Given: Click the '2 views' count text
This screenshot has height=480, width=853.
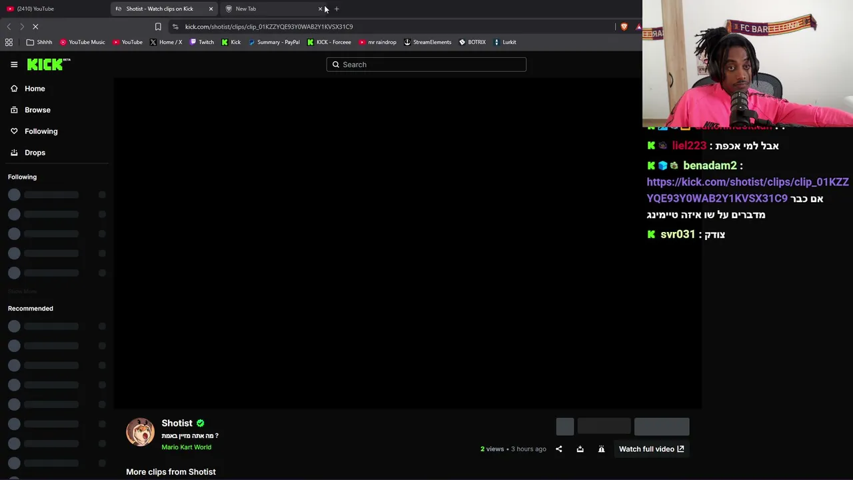Looking at the screenshot, I should pyautogui.click(x=492, y=449).
